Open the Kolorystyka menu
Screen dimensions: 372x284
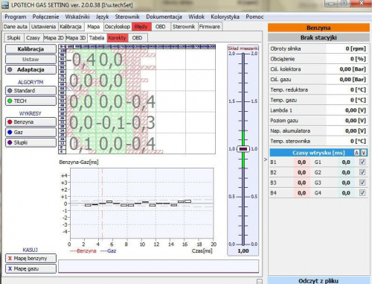(225, 16)
